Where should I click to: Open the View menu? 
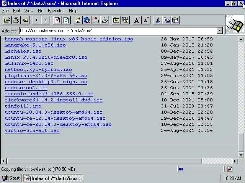(x=29, y=11)
